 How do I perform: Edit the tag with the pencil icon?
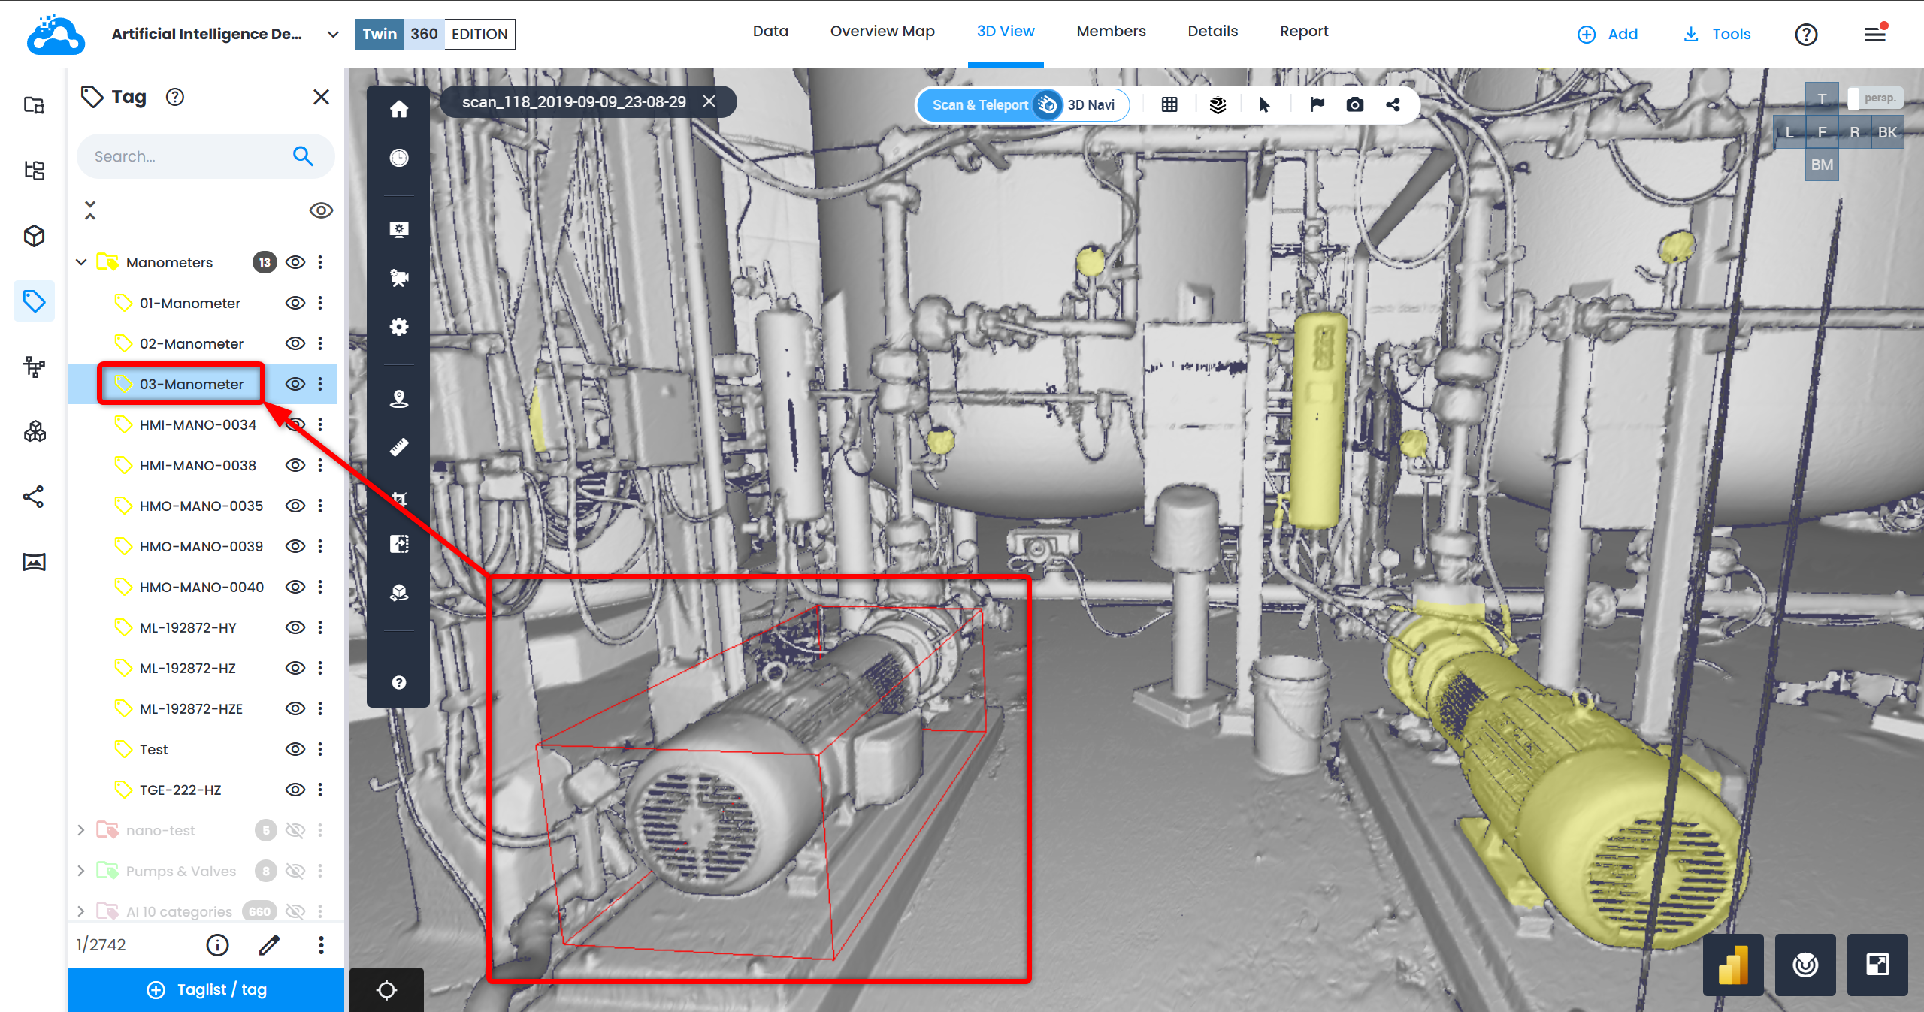click(x=269, y=945)
